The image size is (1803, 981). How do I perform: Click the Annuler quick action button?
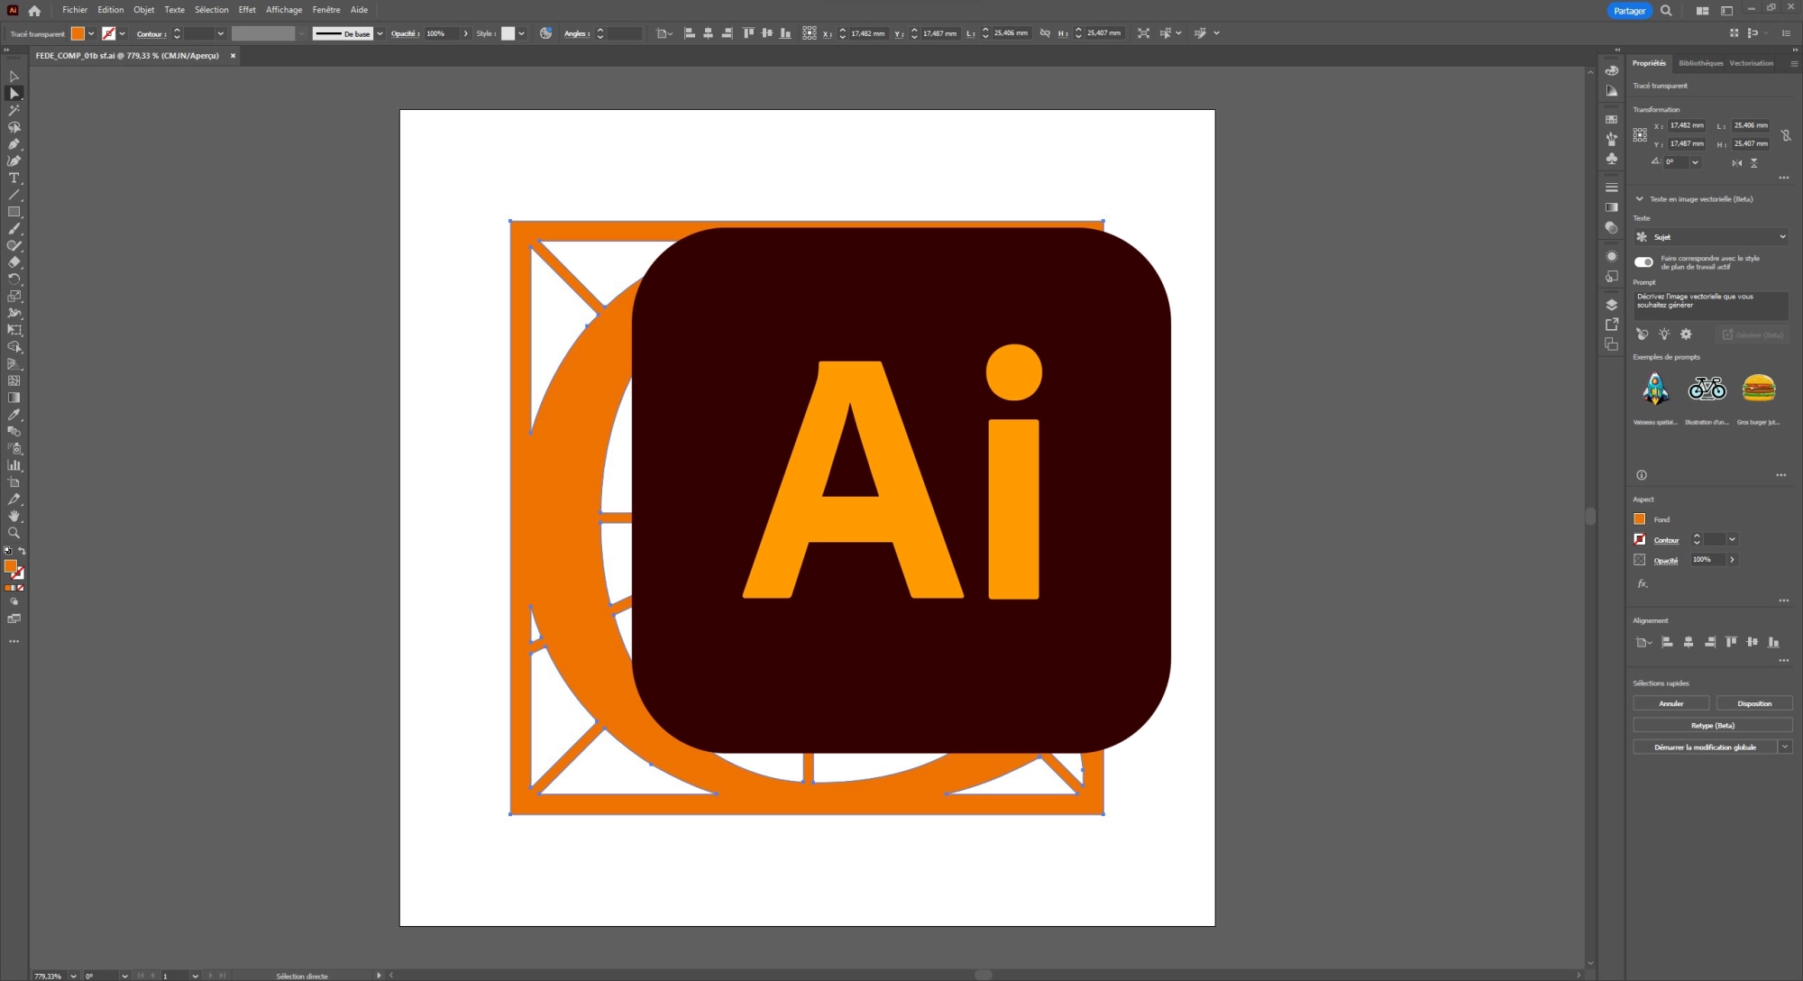pyautogui.click(x=1671, y=703)
